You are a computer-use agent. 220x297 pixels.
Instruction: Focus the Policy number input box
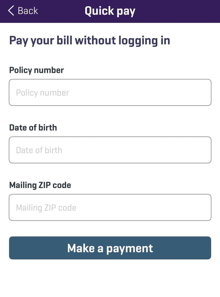click(110, 92)
